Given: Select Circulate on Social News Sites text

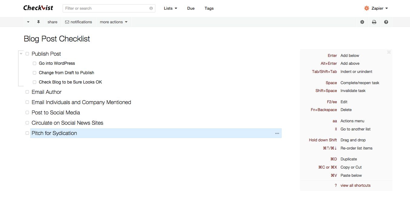Looking at the screenshot, I should (x=68, y=123).
